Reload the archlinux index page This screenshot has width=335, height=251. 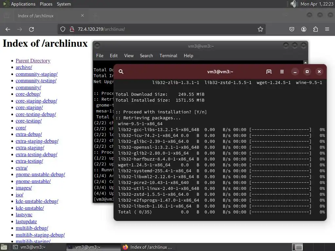click(x=31, y=29)
